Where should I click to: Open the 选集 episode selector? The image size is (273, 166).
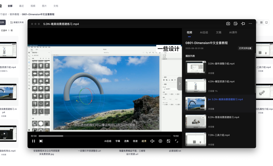[126, 141]
